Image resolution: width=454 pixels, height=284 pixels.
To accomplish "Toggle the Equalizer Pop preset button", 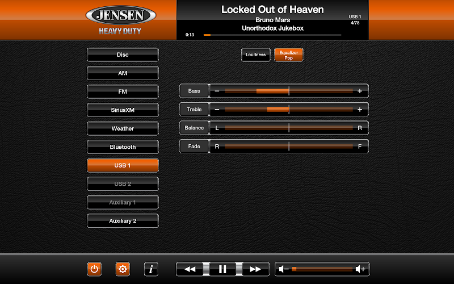I will click(289, 55).
